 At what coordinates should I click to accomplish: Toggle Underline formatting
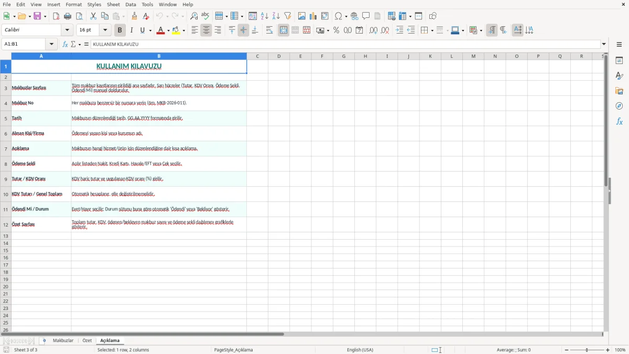pyautogui.click(x=142, y=30)
